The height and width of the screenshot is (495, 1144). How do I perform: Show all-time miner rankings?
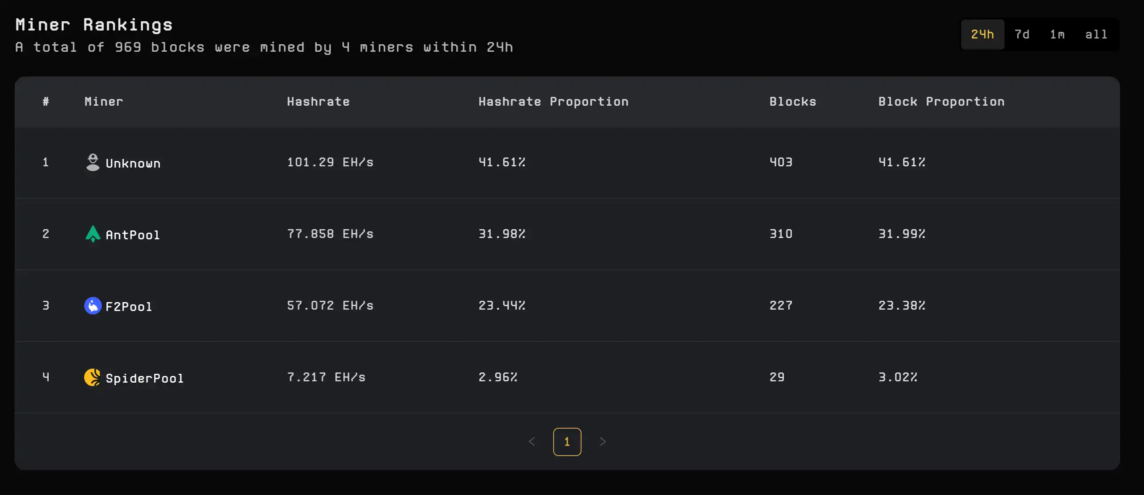pos(1096,35)
